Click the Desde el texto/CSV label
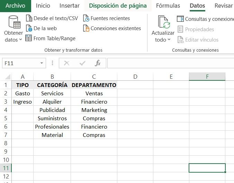The image size is (234, 183). click(56, 18)
